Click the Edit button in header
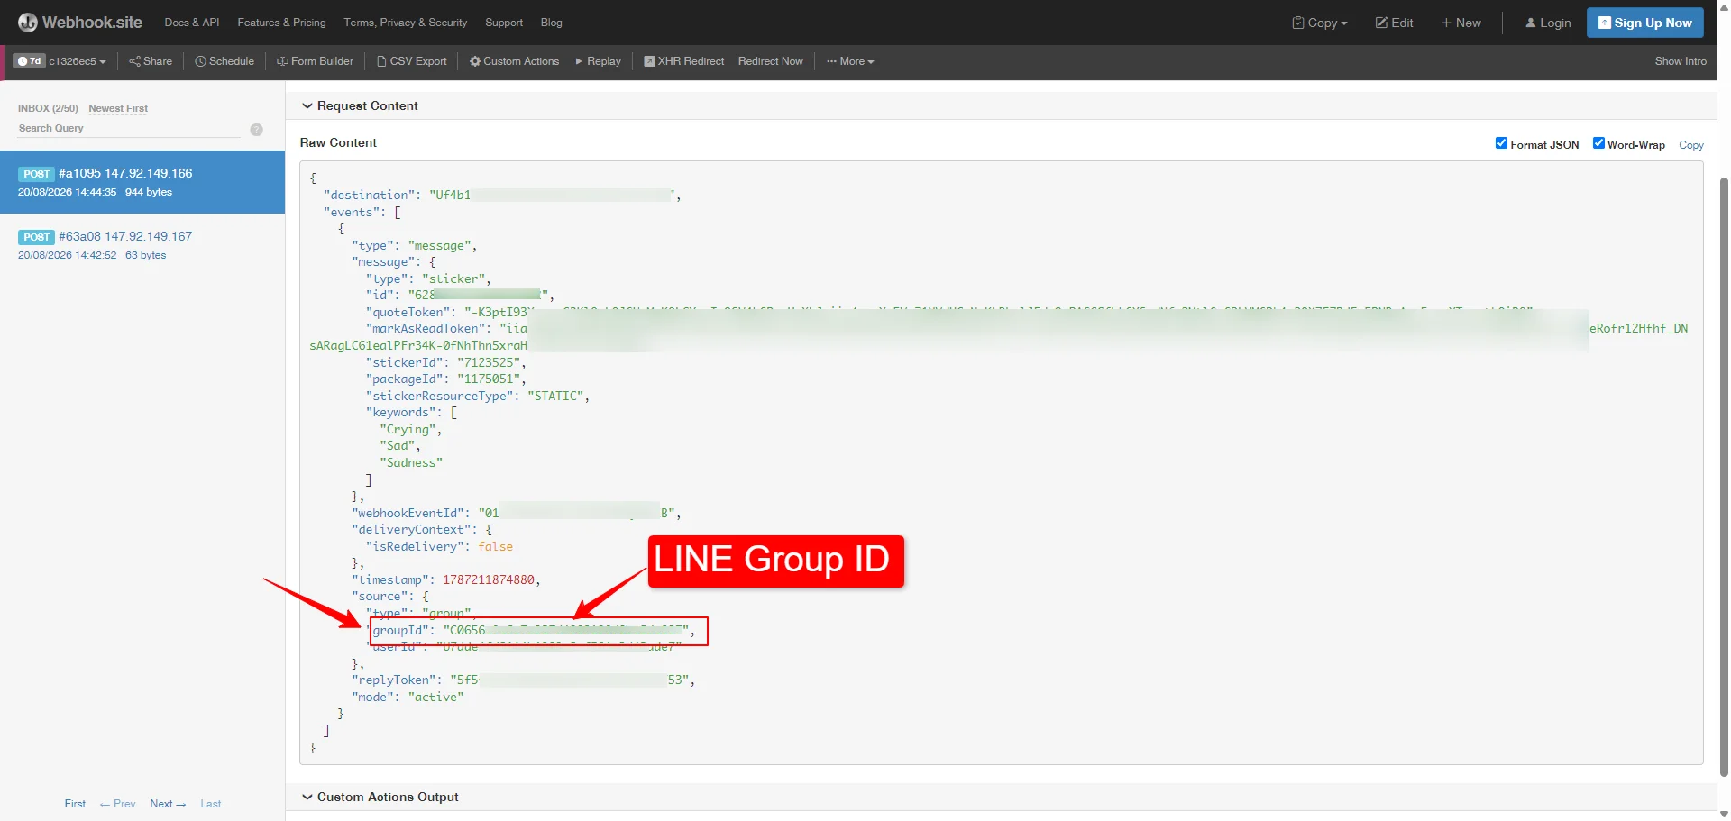 click(1394, 23)
